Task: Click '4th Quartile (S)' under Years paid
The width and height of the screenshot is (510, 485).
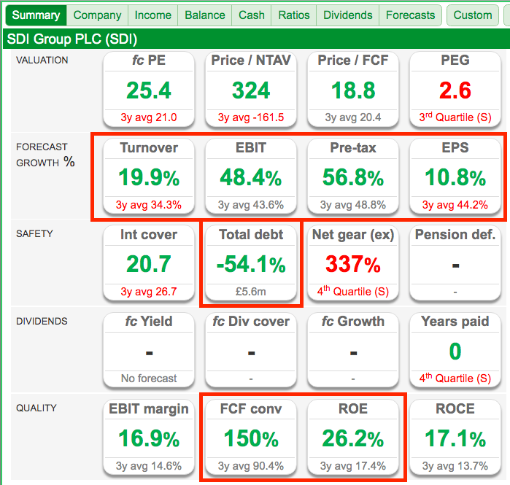Action: pyautogui.click(x=455, y=378)
